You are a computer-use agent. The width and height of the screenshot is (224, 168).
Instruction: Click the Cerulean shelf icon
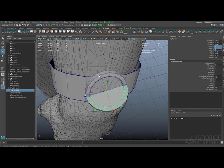point(7,31)
